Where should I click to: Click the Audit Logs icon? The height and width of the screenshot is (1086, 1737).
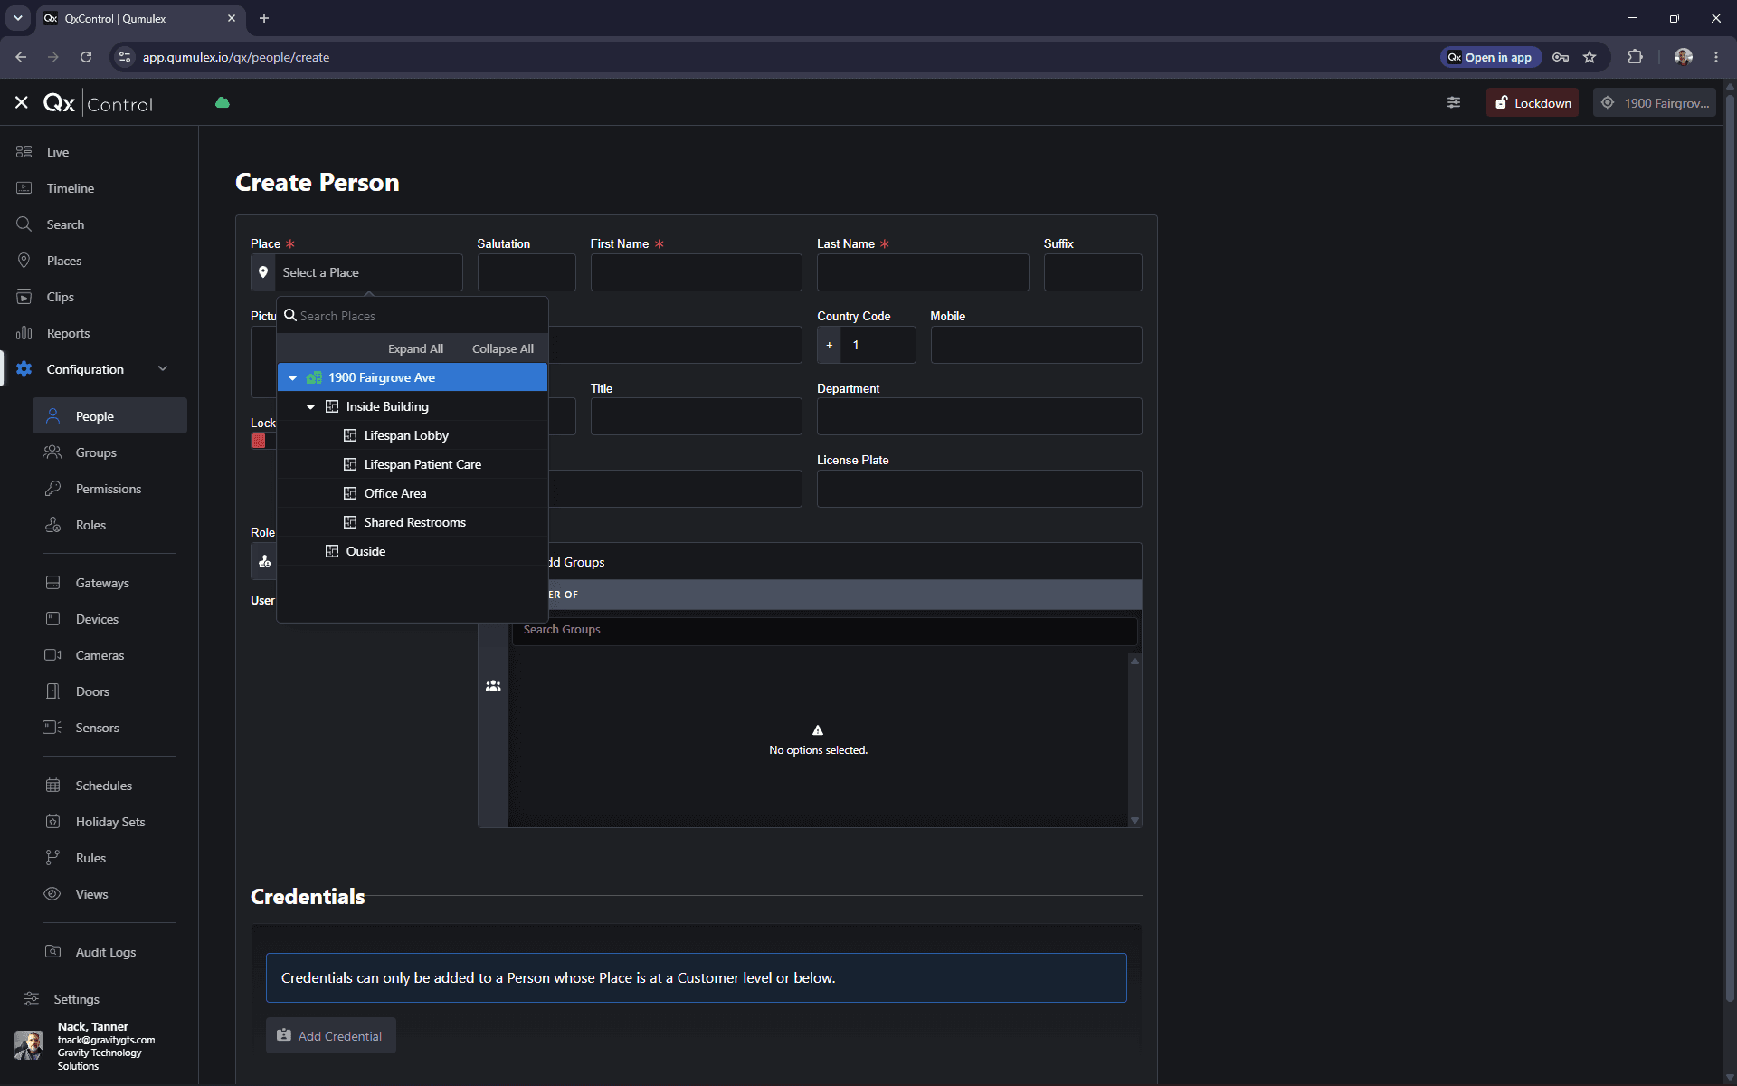tap(52, 952)
